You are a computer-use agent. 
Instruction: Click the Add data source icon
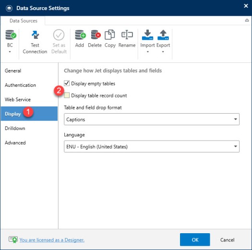(x=80, y=35)
